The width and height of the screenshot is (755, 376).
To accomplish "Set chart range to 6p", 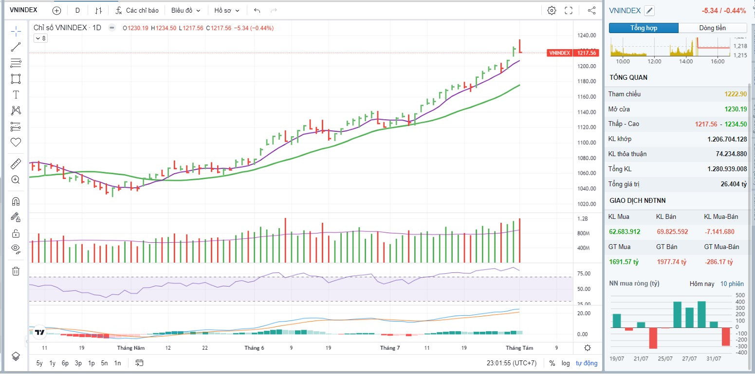I will click(65, 363).
